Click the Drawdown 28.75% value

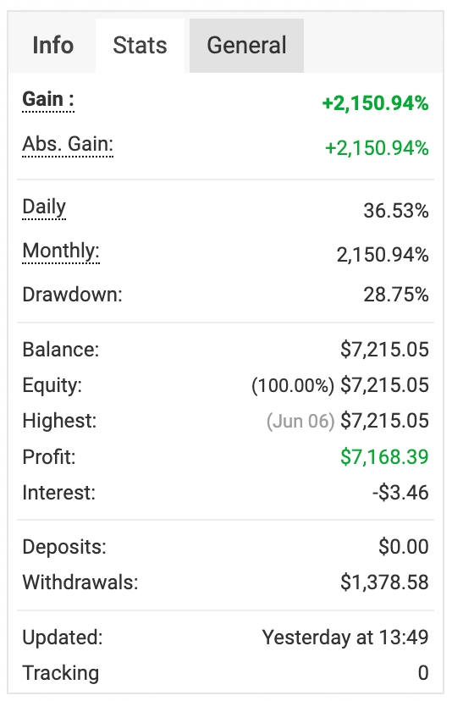396,295
